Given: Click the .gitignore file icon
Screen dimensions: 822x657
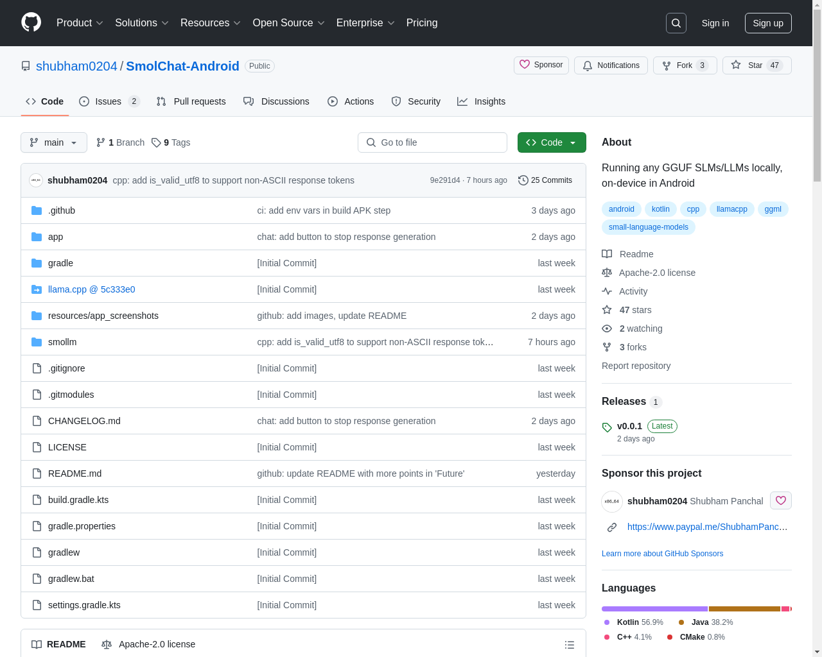Looking at the screenshot, I should click(37, 368).
